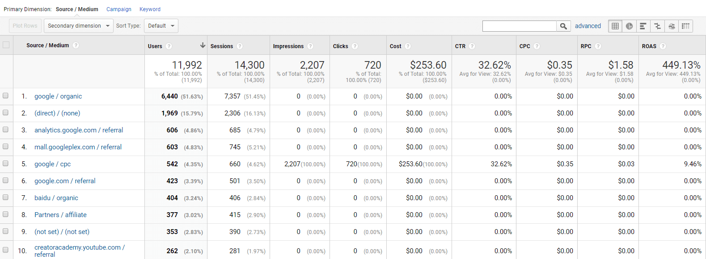Switch to Term cloud view icon
The width and height of the screenshot is (706, 259).
pos(672,26)
